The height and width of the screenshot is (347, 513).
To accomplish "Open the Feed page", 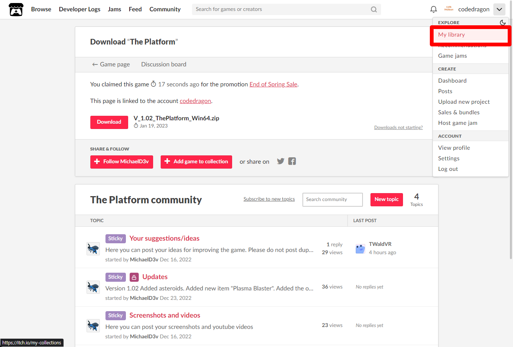I will (x=135, y=9).
